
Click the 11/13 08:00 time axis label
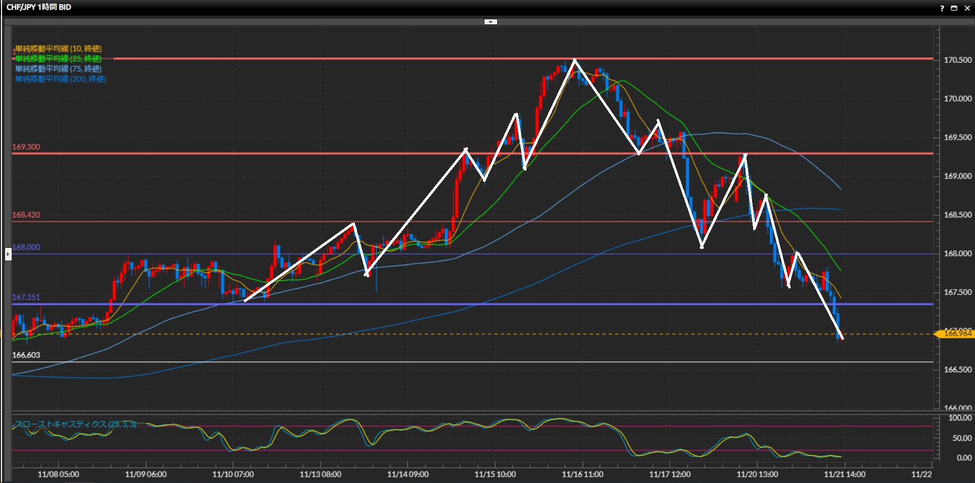[320, 474]
